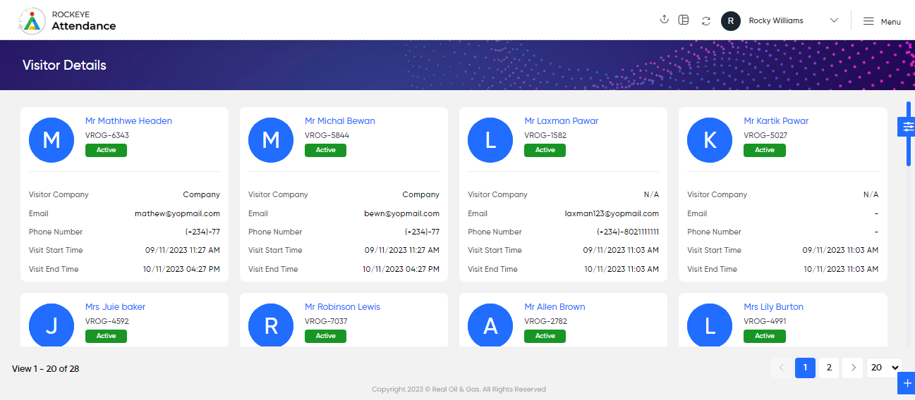Open Mr Mathhwe Headen visitor profile
Image resolution: width=915 pixels, height=400 pixels.
tap(128, 120)
